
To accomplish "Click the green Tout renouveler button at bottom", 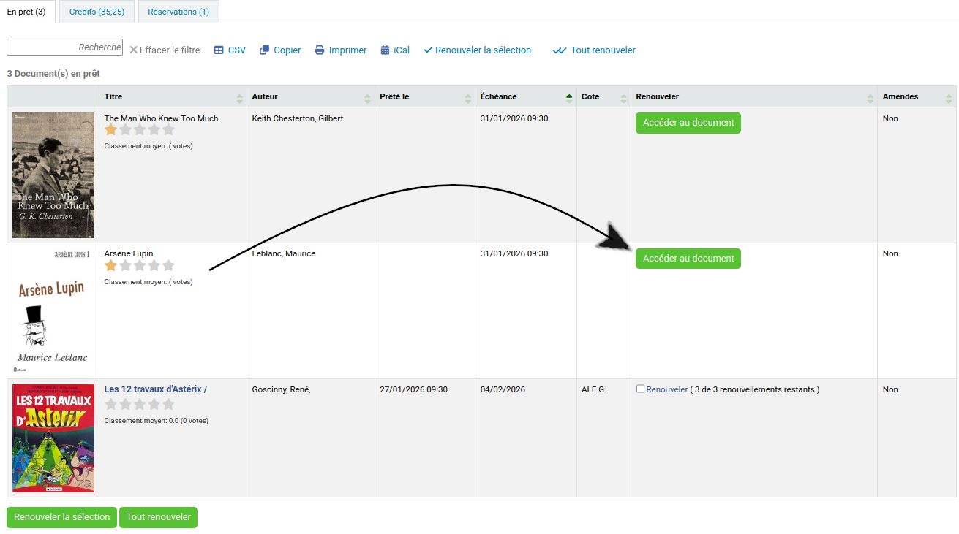I will coord(158,517).
